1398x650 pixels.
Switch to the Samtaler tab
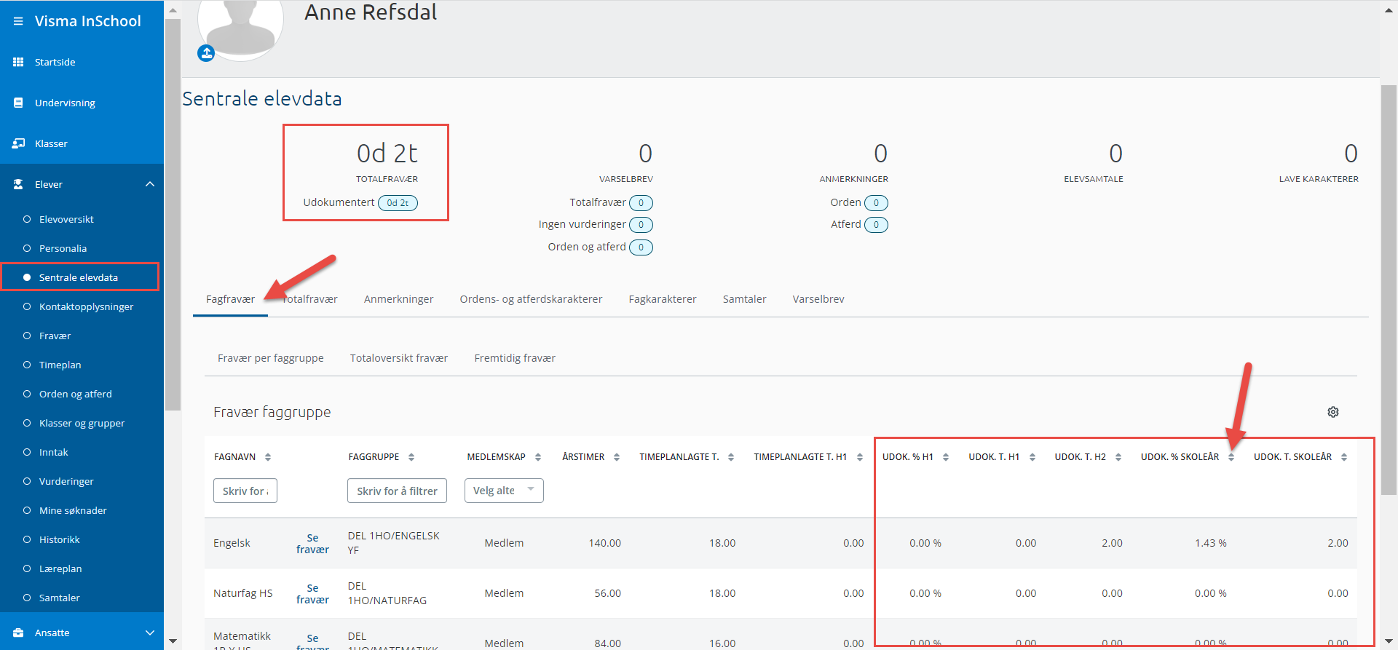(744, 299)
